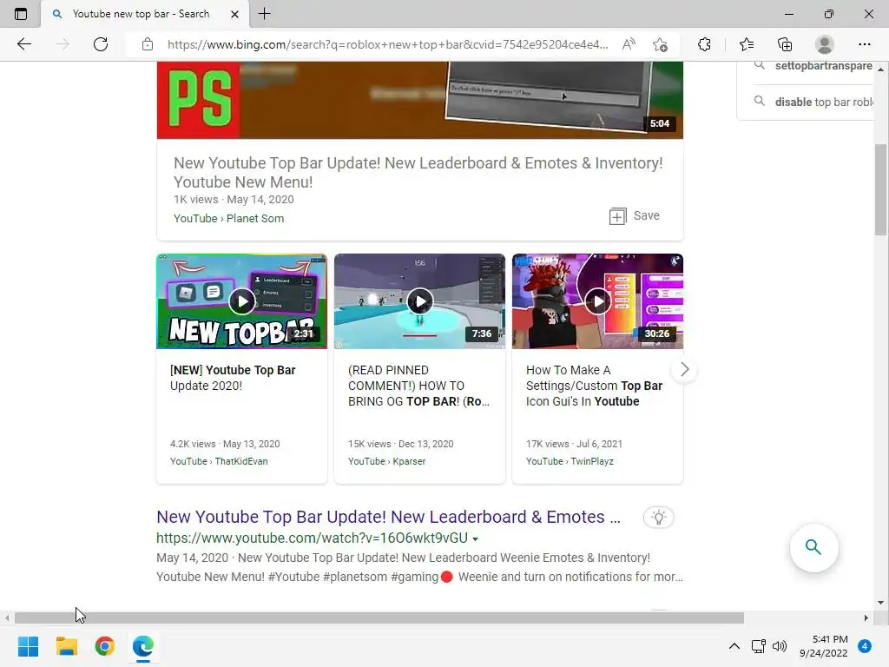
Task: Close the Youtube new top bar tab
Action: [234, 14]
